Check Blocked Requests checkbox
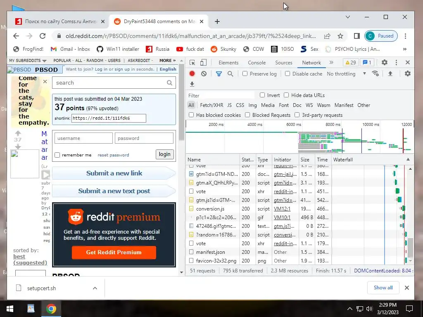This screenshot has height=317, width=423. [247, 115]
